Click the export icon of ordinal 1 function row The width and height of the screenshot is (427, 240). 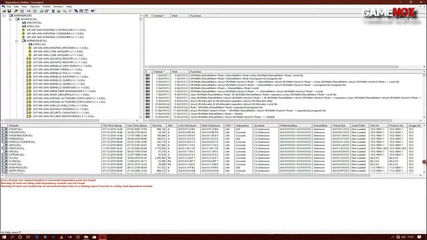tap(147, 75)
